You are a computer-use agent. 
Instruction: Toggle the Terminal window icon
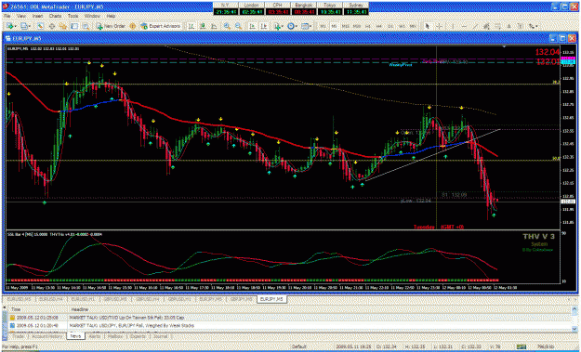74,26
